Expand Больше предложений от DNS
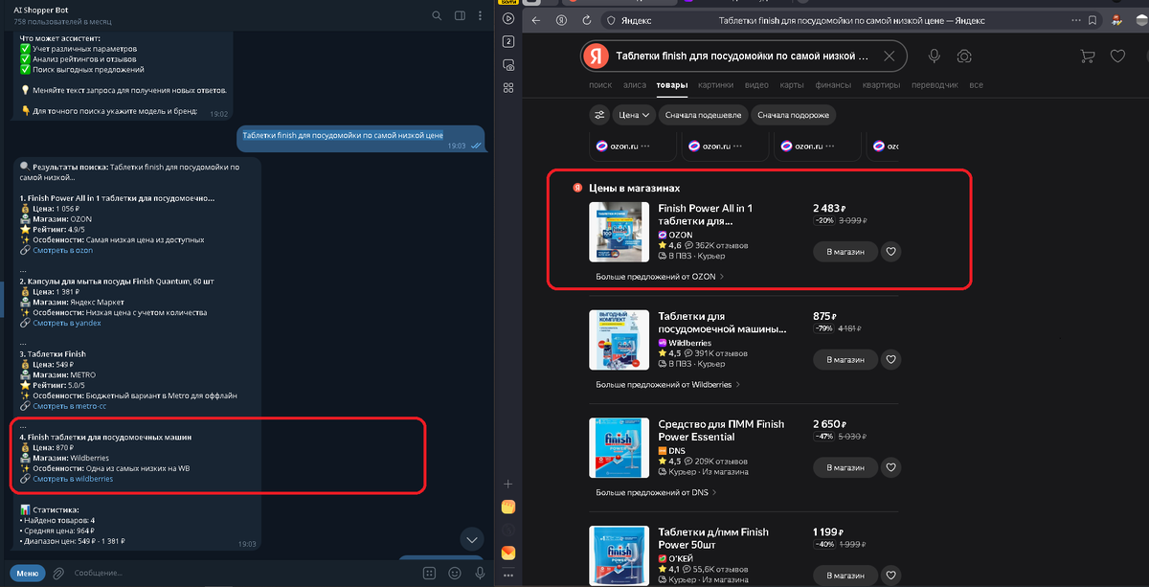1149x587 pixels. pyautogui.click(x=656, y=492)
